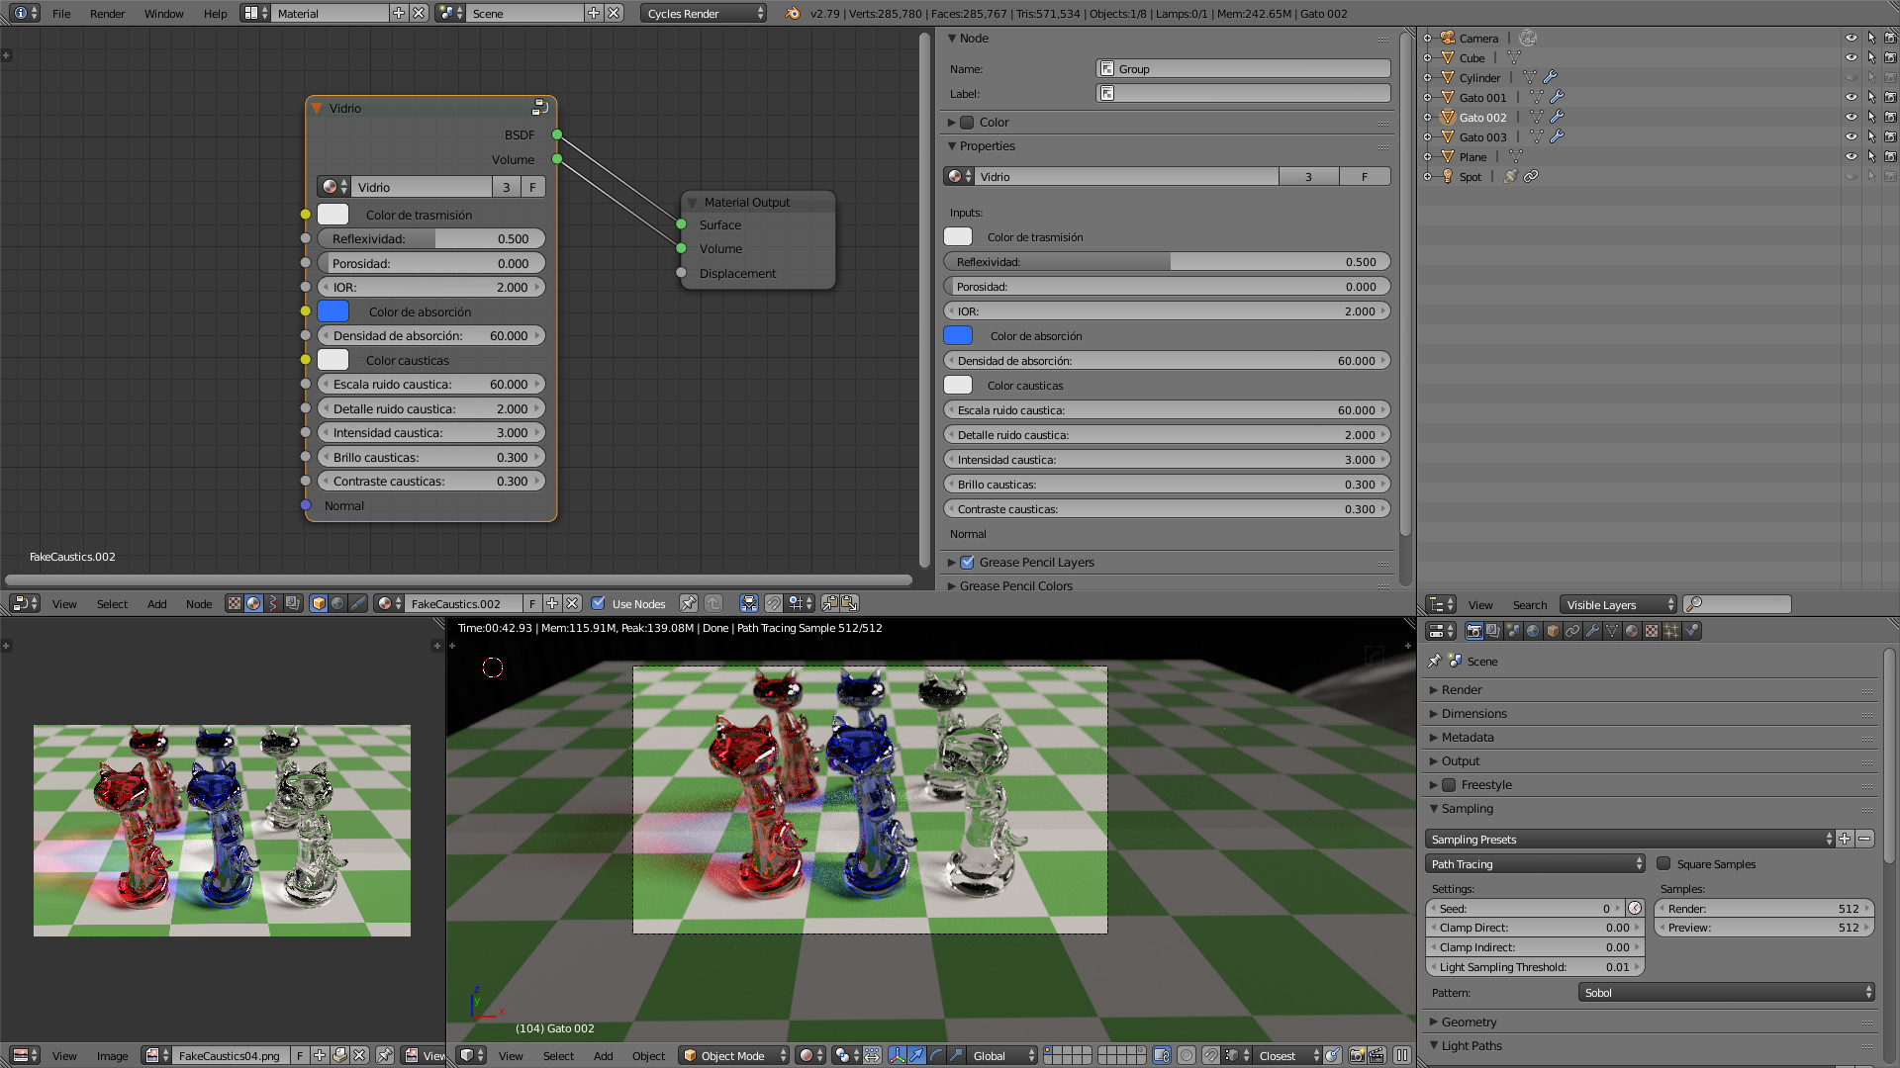Toggle Color checkbox in Node panel
The width and height of the screenshot is (1900, 1068).
tap(968, 122)
